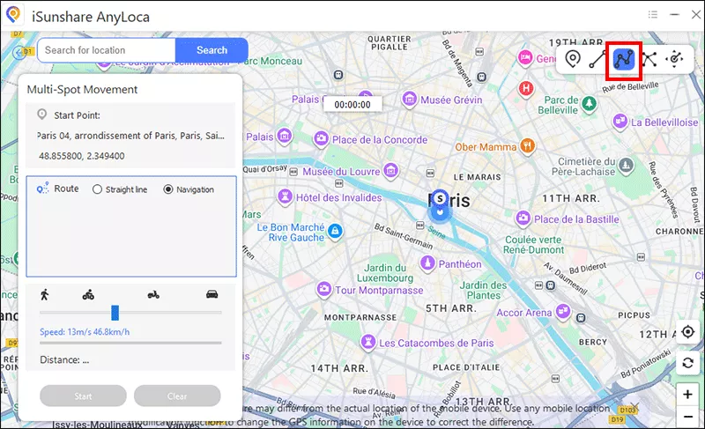Select the Navigation route option
705x429 pixels.
[168, 189]
